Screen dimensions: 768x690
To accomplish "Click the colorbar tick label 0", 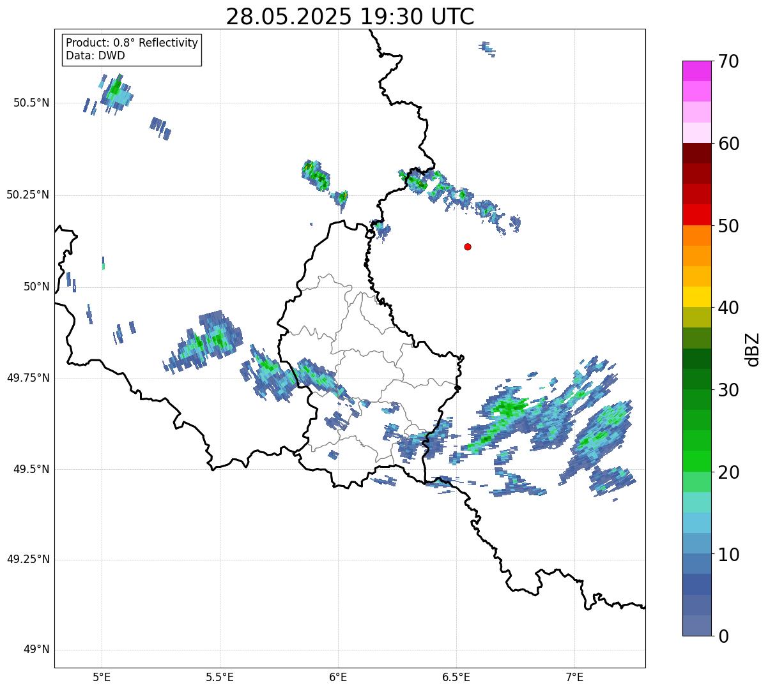I will pyautogui.click(x=723, y=636).
